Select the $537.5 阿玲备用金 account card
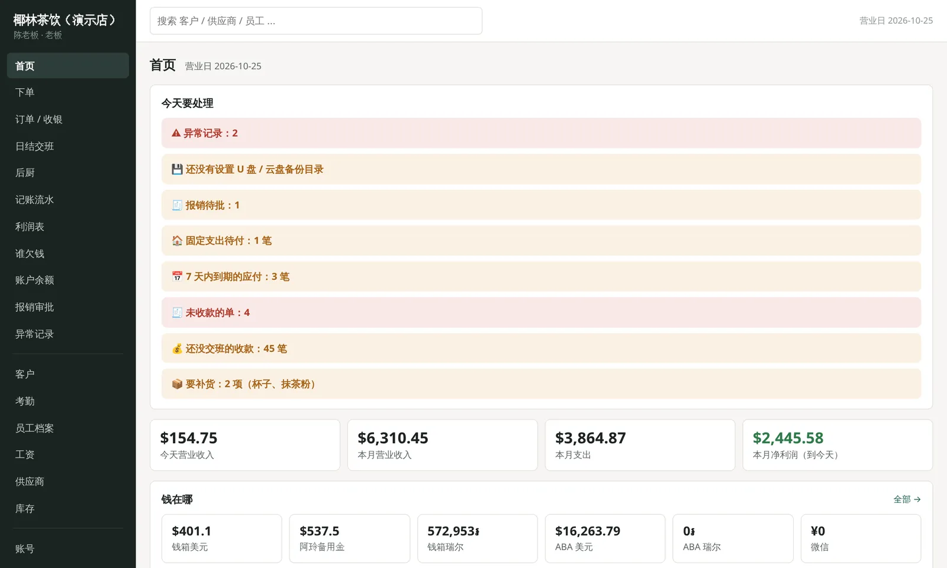Viewport: 947px width, 568px height. pos(350,538)
